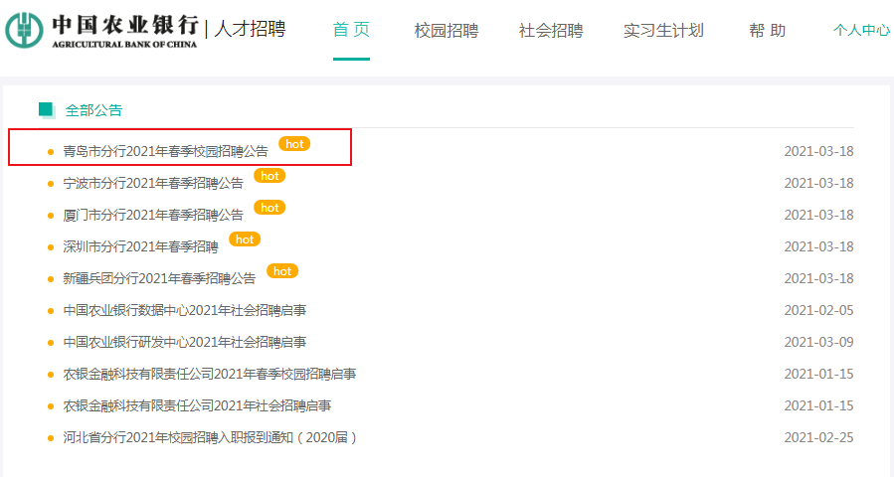This screenshot has width=894, height=477.
Task: Open the 社会招聘 navigation tab
Action: (x=551, y=30)
